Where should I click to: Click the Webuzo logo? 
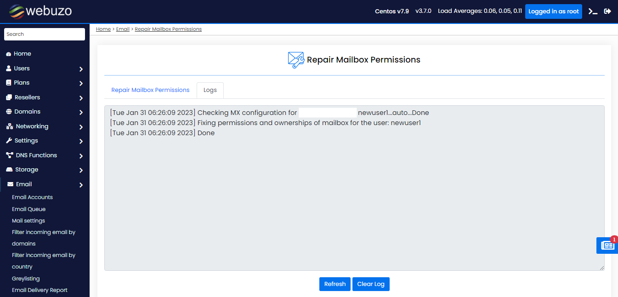(x=40, y=11)
